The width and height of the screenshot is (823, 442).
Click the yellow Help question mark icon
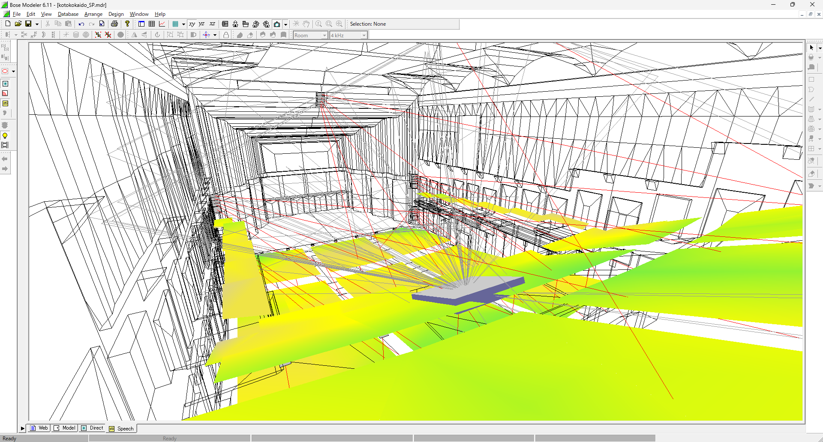127,24
